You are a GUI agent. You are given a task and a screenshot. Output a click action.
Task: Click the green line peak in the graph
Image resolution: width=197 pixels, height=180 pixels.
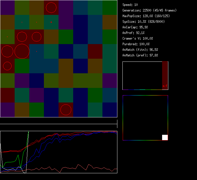point(28,132)
